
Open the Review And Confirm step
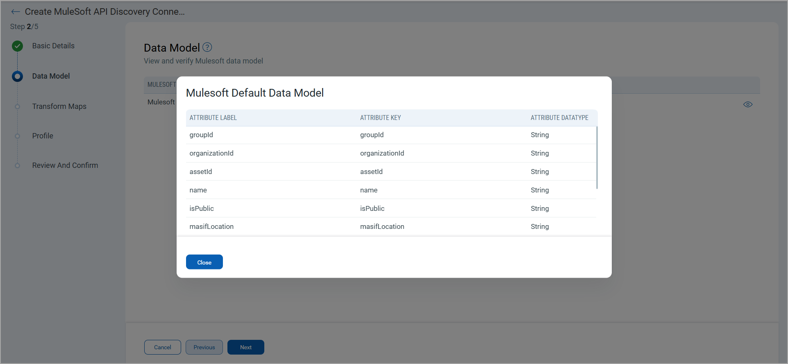pyautogui.click(x=65, y=165)
